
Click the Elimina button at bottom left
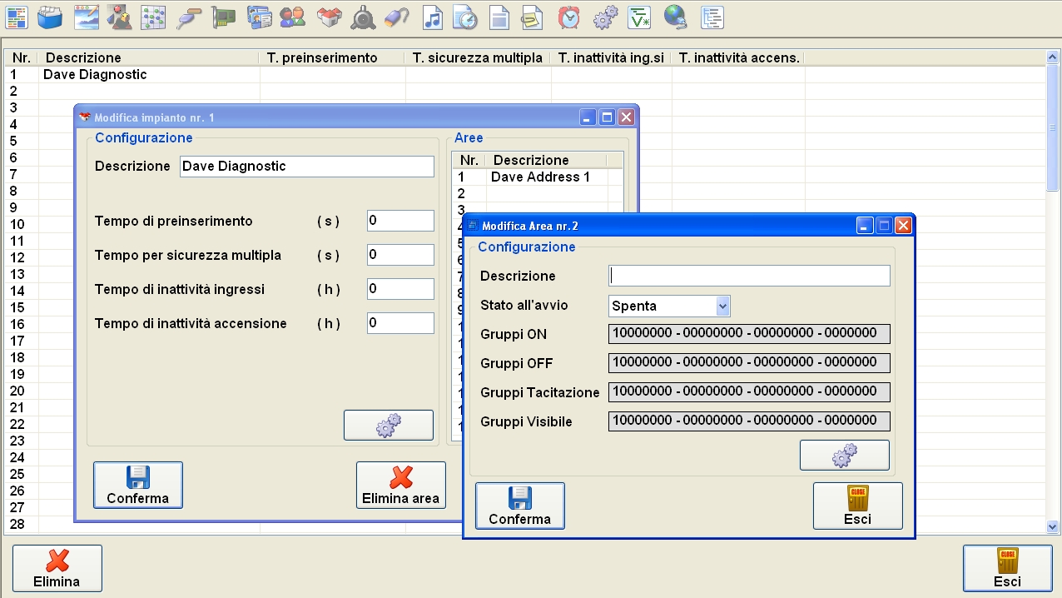pyautogui.click(x=57, y=568)
